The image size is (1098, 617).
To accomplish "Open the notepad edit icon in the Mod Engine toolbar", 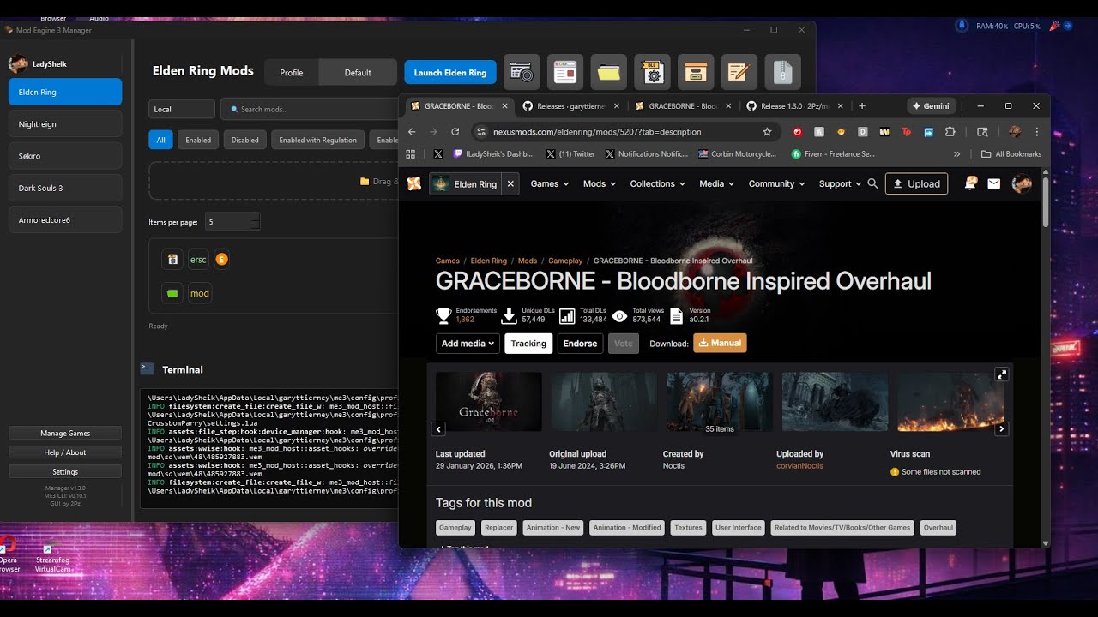I will (739, 73).
